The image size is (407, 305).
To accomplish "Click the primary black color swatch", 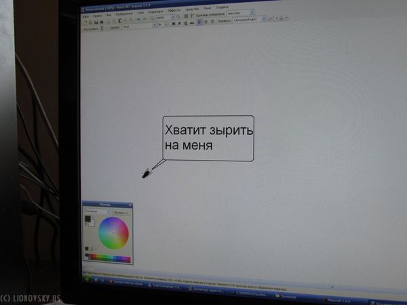I will pyautogui.click(x=88, y=219).
